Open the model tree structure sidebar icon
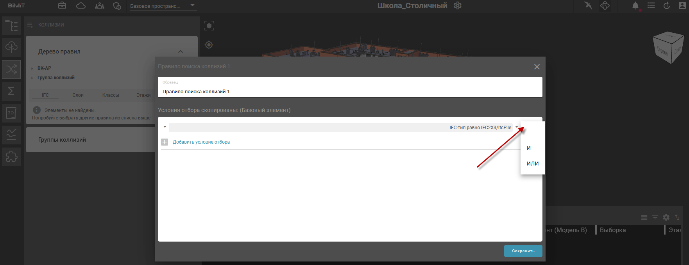 click(11, 26)
